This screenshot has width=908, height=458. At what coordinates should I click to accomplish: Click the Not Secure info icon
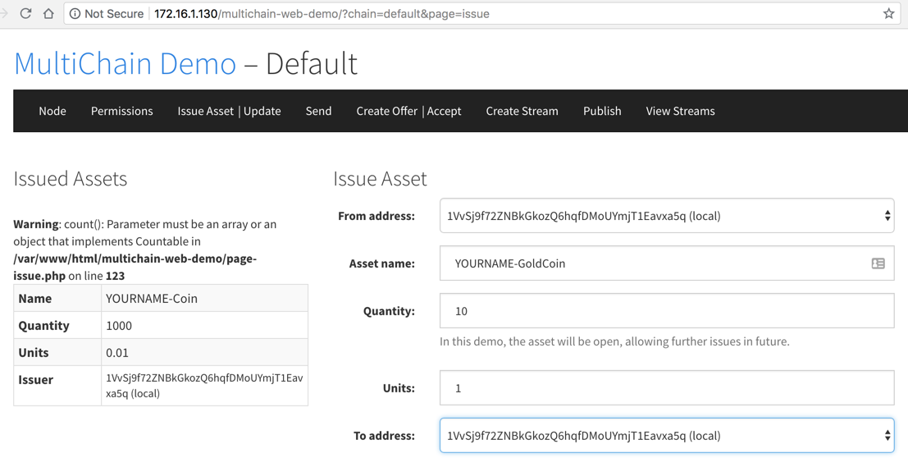coord(75,13)
